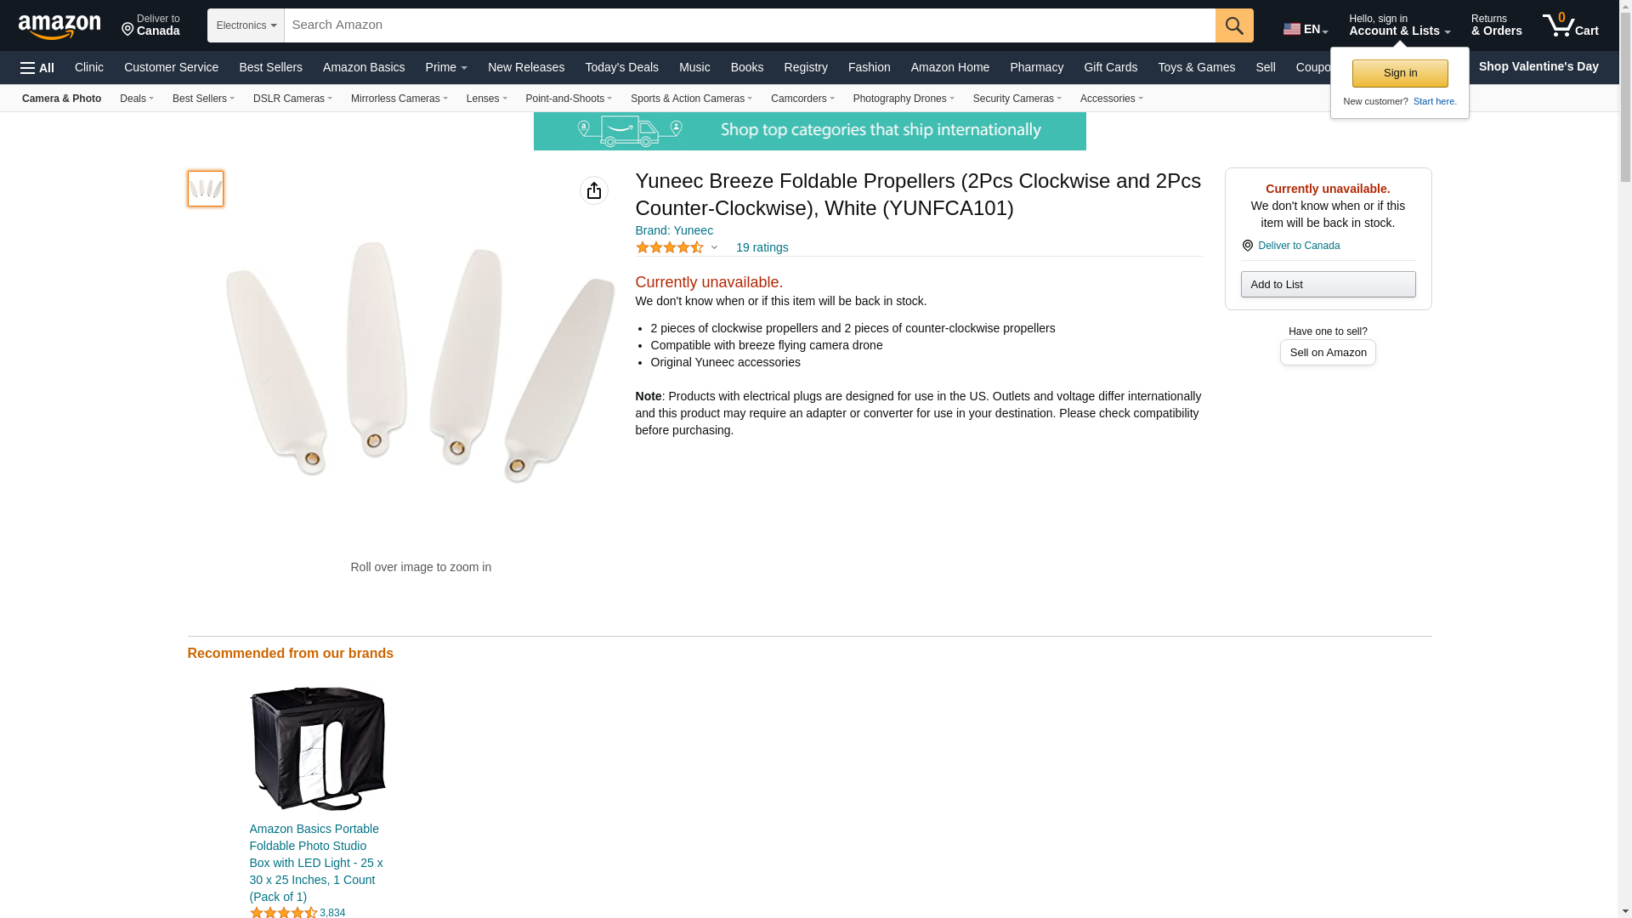Click the yellow Sign in button
Screen dimensions: 1632x918
tap(1400, 73)
